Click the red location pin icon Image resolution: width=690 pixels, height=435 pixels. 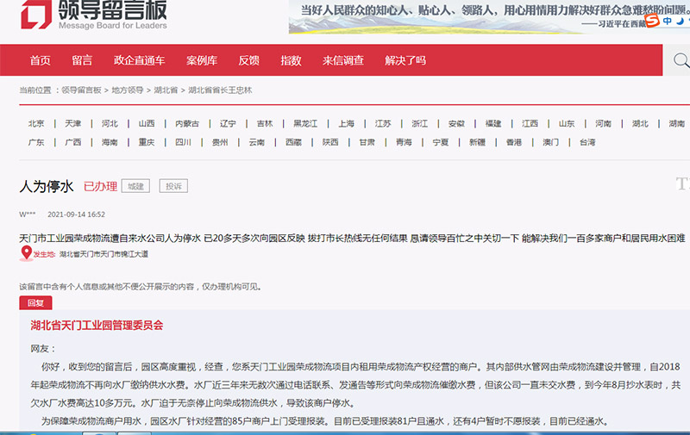coord(26,254)
